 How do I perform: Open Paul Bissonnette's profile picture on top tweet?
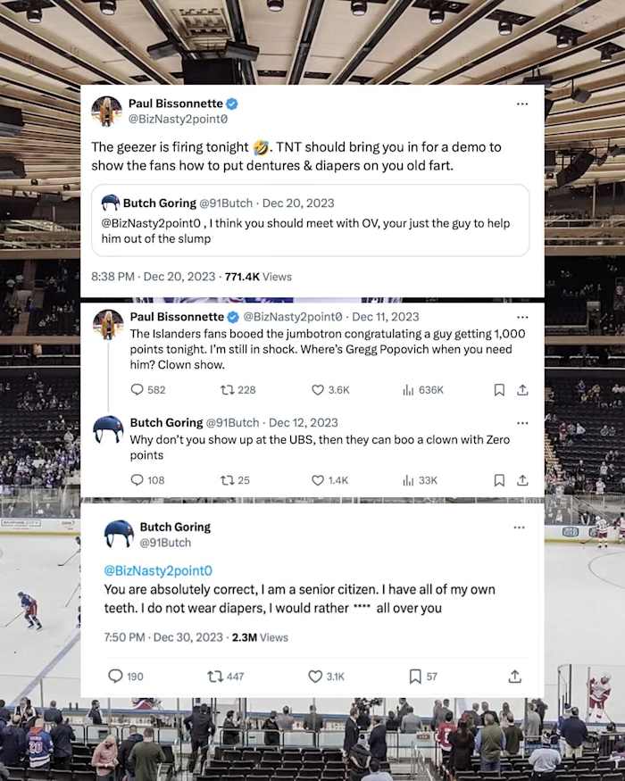pos(107,111)
